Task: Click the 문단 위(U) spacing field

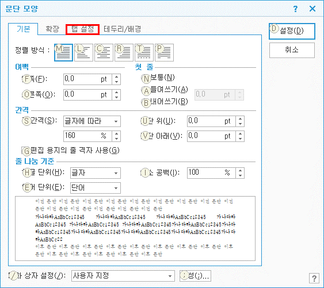Action: point(211,121)
